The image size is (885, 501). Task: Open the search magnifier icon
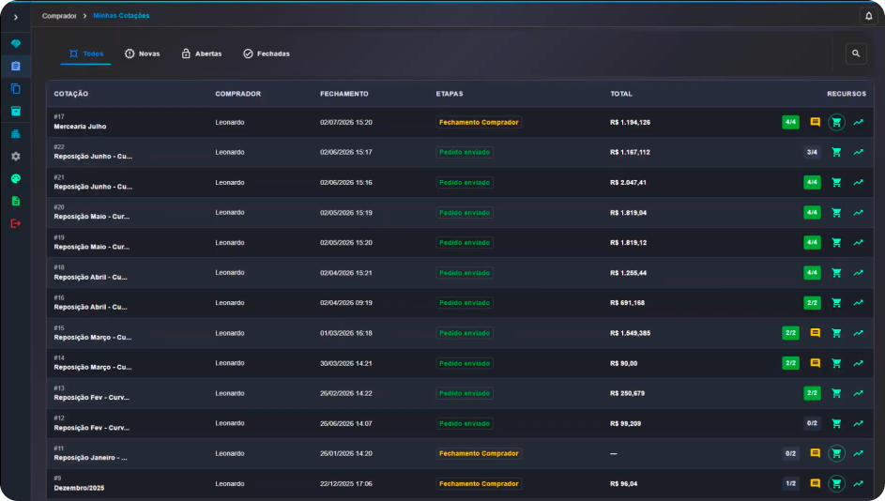pos(856,53)
